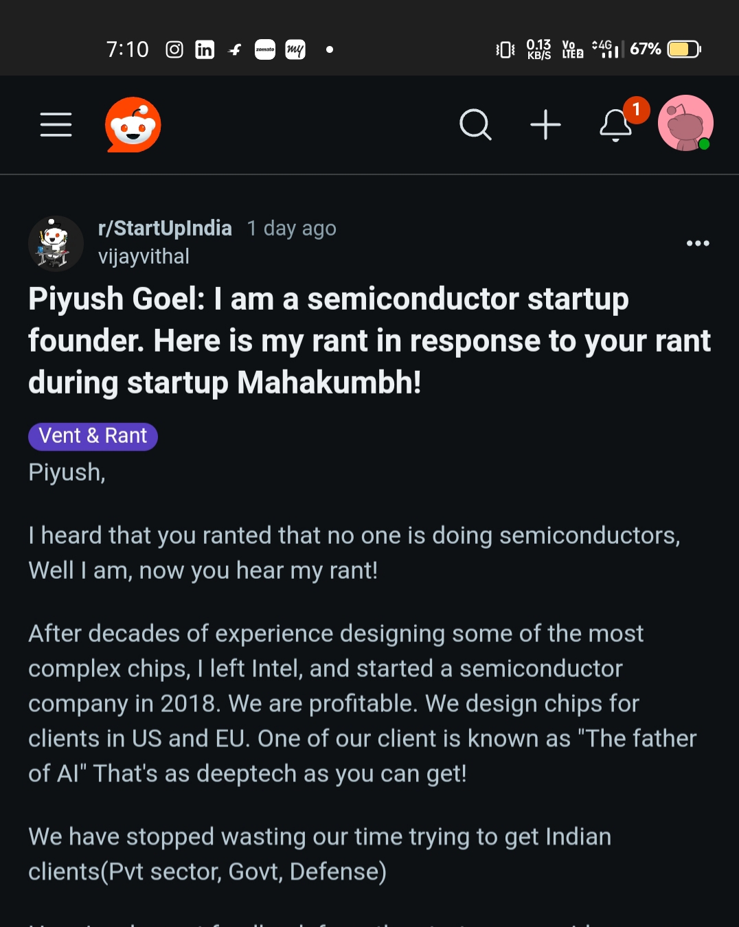Open the r/StartUpIndia community avatar
The image size is (739, 927).
coord(56,243)
